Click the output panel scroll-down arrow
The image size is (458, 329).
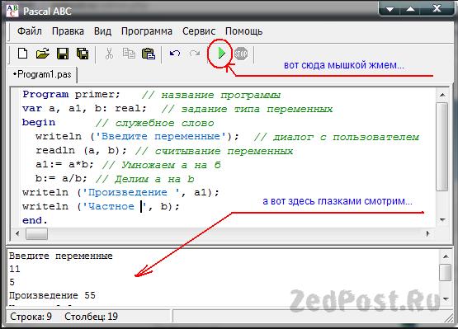446,298
